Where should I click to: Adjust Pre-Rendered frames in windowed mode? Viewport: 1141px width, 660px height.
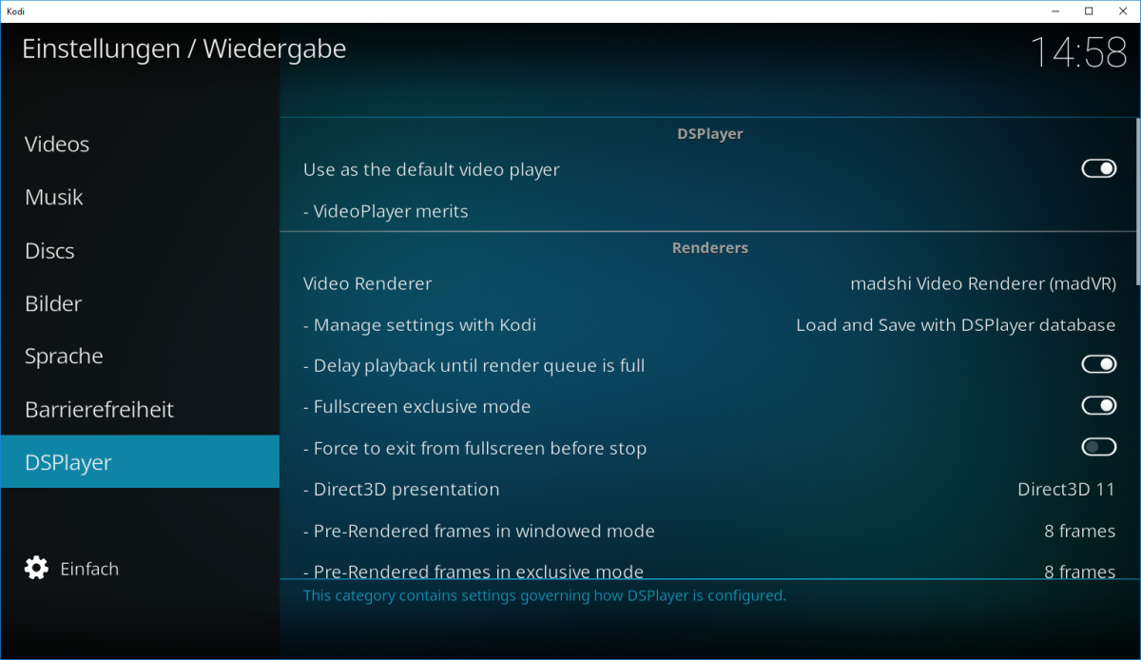(x=709, y=531)
